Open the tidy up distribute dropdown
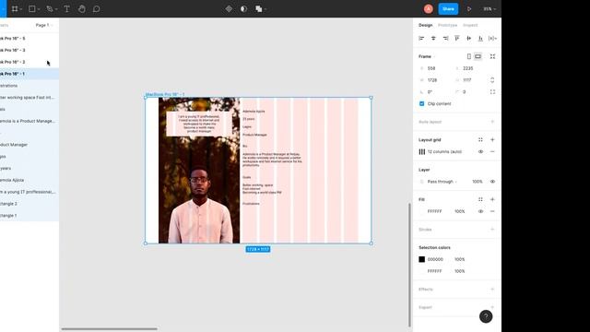 point(492,38)
